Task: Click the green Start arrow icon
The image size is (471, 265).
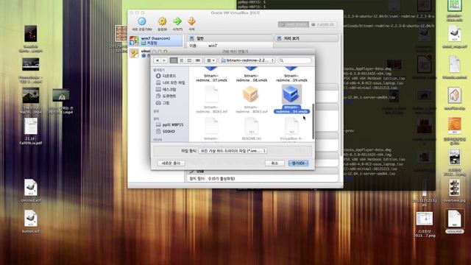Action: point(177,21)
